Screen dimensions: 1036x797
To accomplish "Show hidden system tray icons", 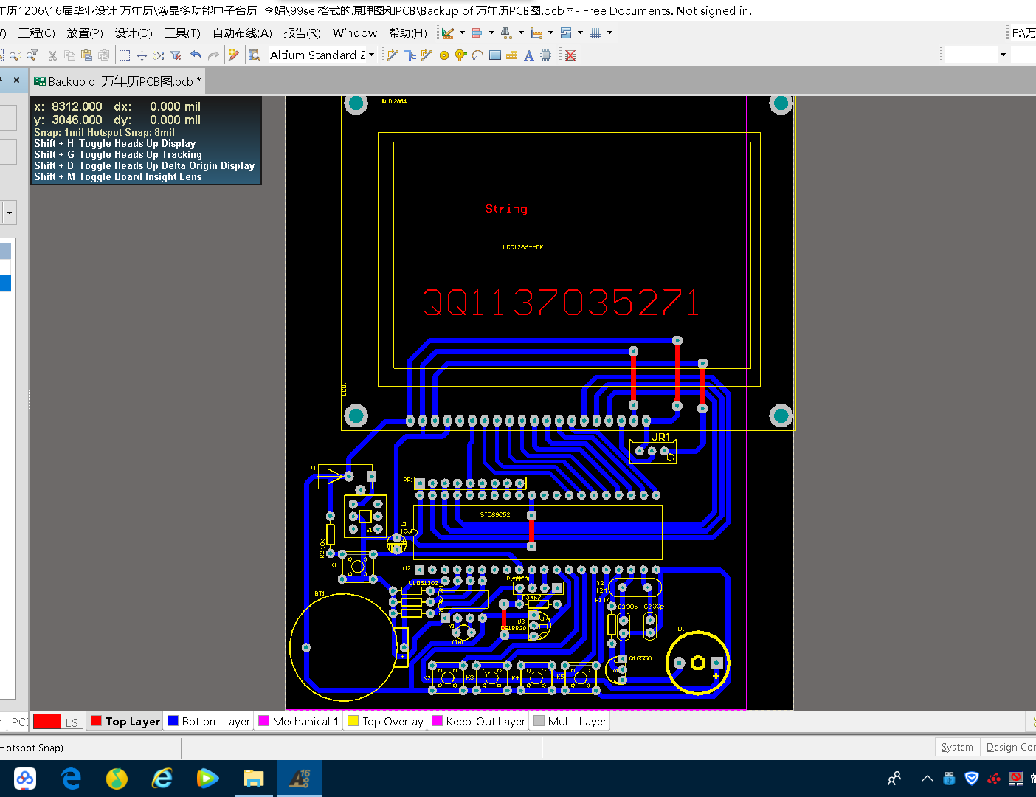I will 928,779.
